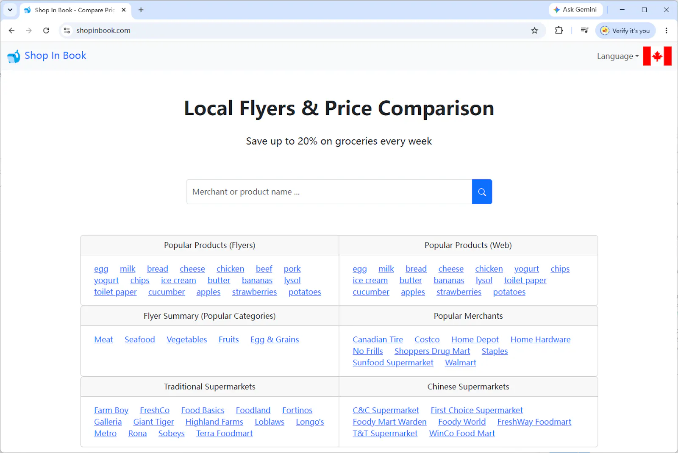This screenshot has height=453, width=678.
Task: Open the Galleria link
Action: coord(108,422)
